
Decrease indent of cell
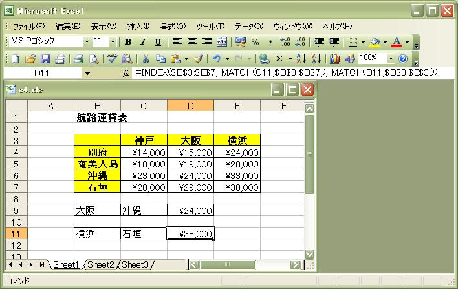pyautogui.click(x=319, y=42)
